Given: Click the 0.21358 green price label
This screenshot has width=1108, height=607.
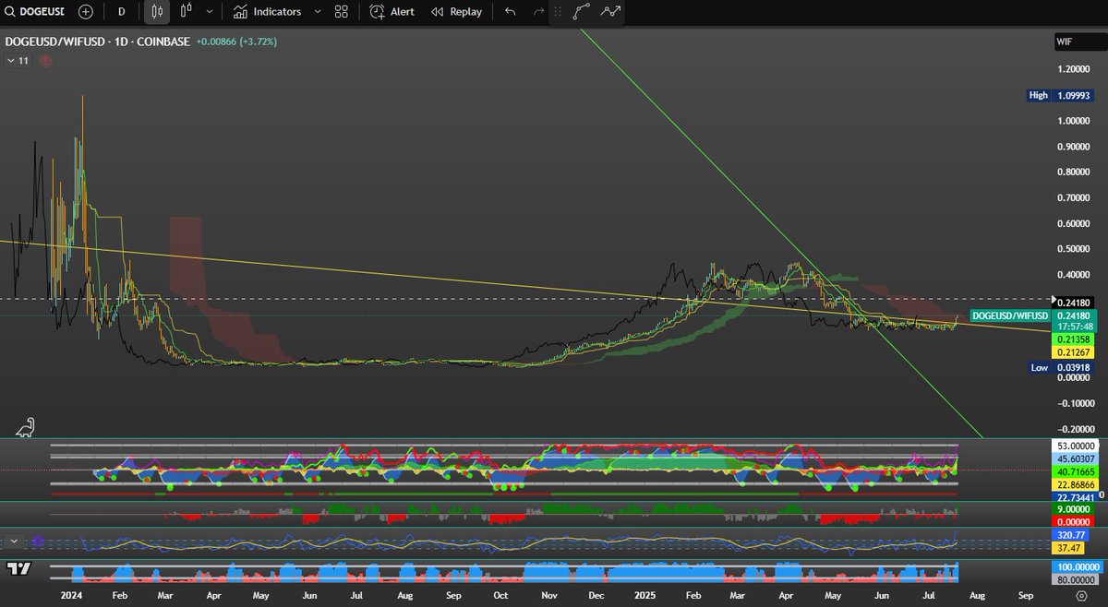Looking at the screenshot, I should 1074,339.
